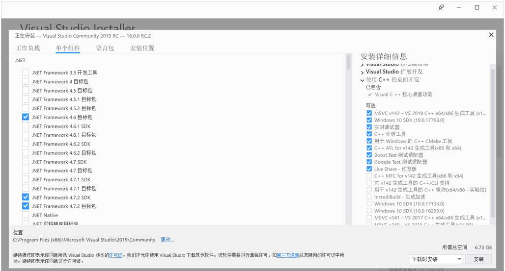The width and height of the screenshot is (505, 271).
Task: Tick .NET Framework 4.5.2 目标包
Action: (x=26, y=108)
